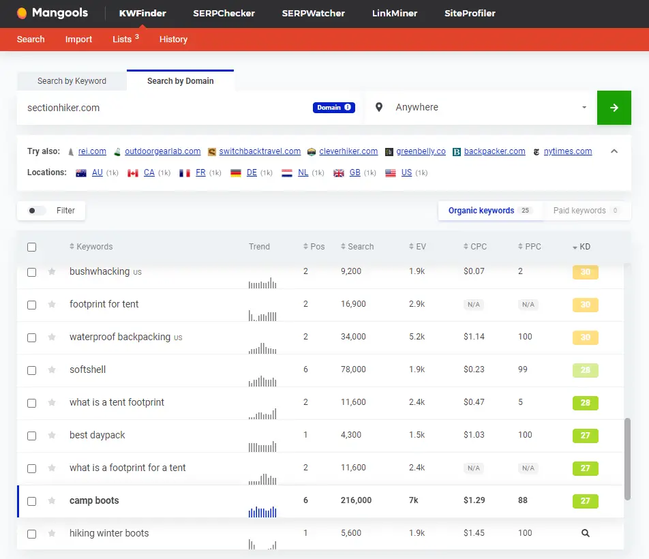
Task: Check the bushwhacking row checkbox
Action: coord(31,272)
